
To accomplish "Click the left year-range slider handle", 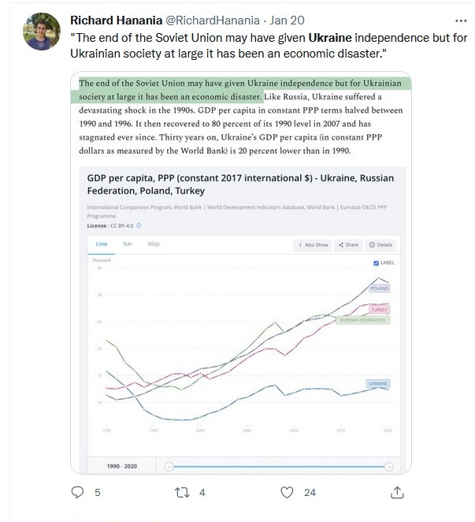I will pos(169,467).
